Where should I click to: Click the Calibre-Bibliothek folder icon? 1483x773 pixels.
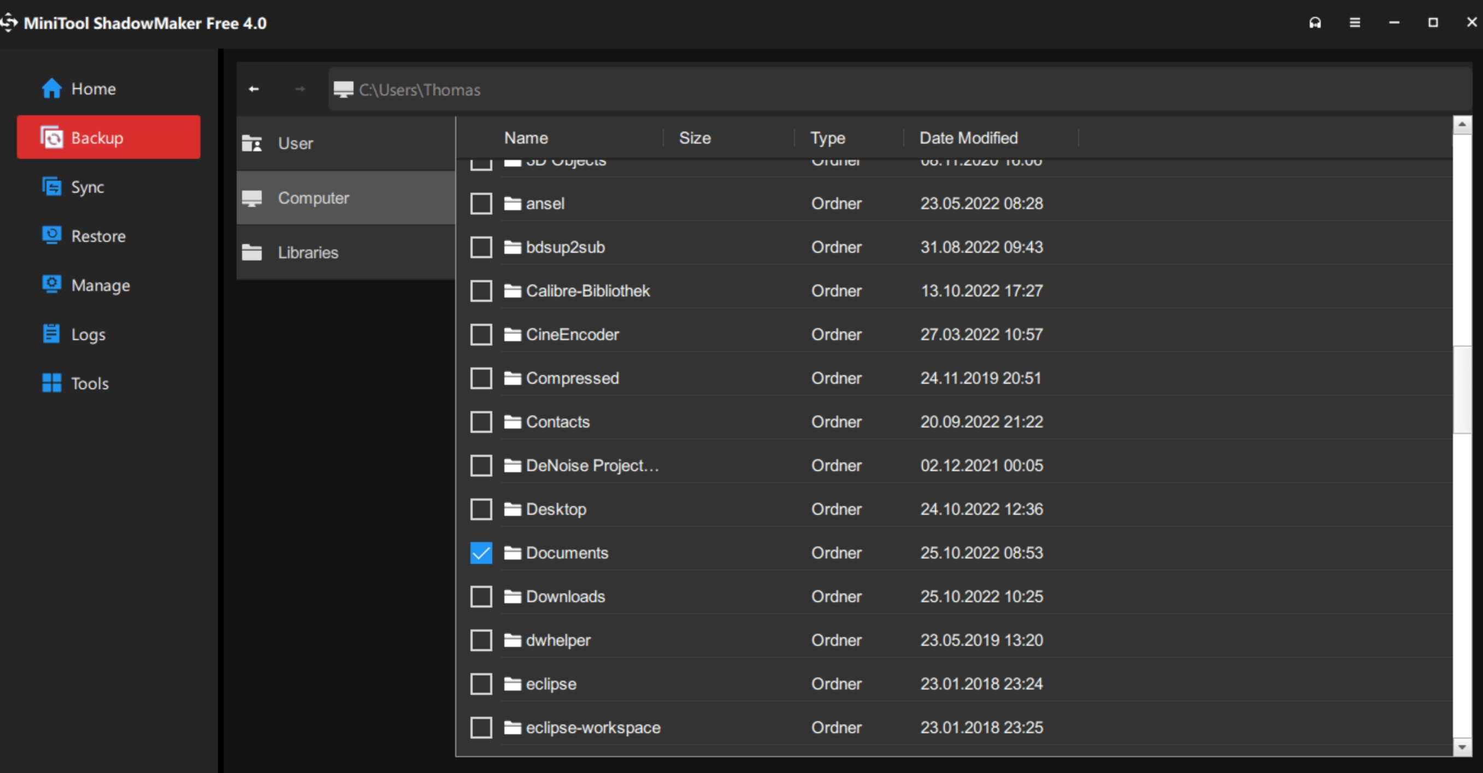(513, 291)
